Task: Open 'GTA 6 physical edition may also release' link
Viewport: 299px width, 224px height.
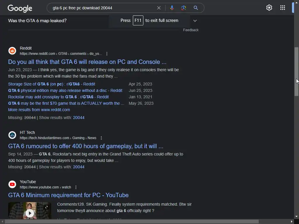Action: 65,90
